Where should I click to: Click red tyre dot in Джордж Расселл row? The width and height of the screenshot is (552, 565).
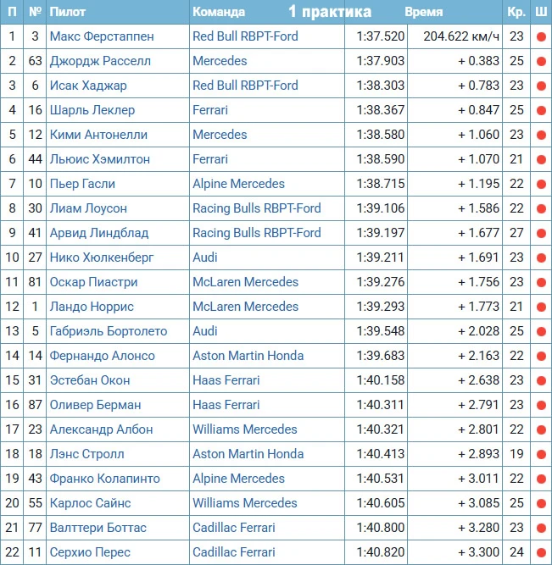click(541, 61)
